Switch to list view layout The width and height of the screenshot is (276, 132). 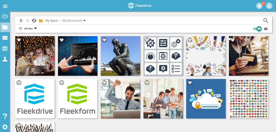tap(266, 29)
